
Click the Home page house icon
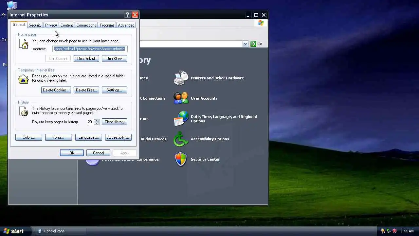click(x=24, y=44)
